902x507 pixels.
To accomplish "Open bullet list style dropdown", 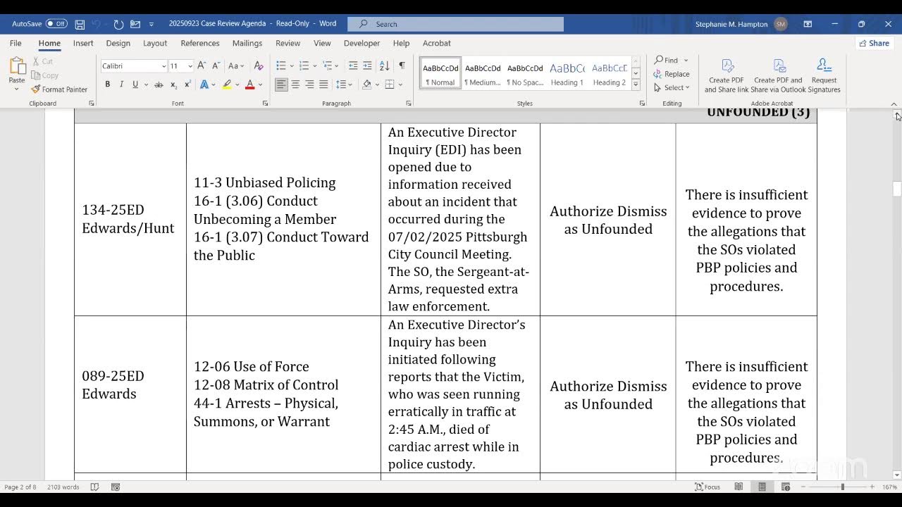I will (292, 65).
